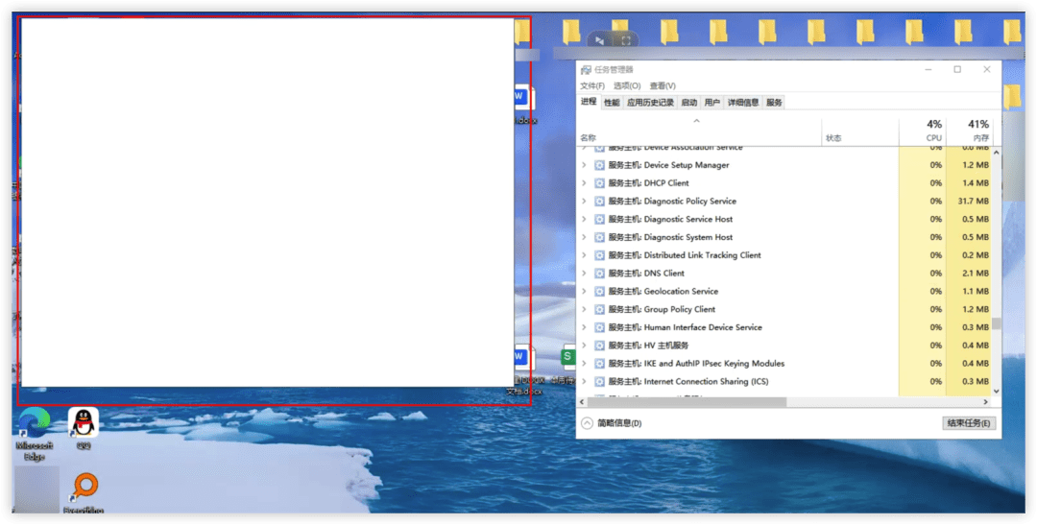Expand the DNS Client service group
The width and height of the screenshot is (1037, 525).
tap(584, 274)
